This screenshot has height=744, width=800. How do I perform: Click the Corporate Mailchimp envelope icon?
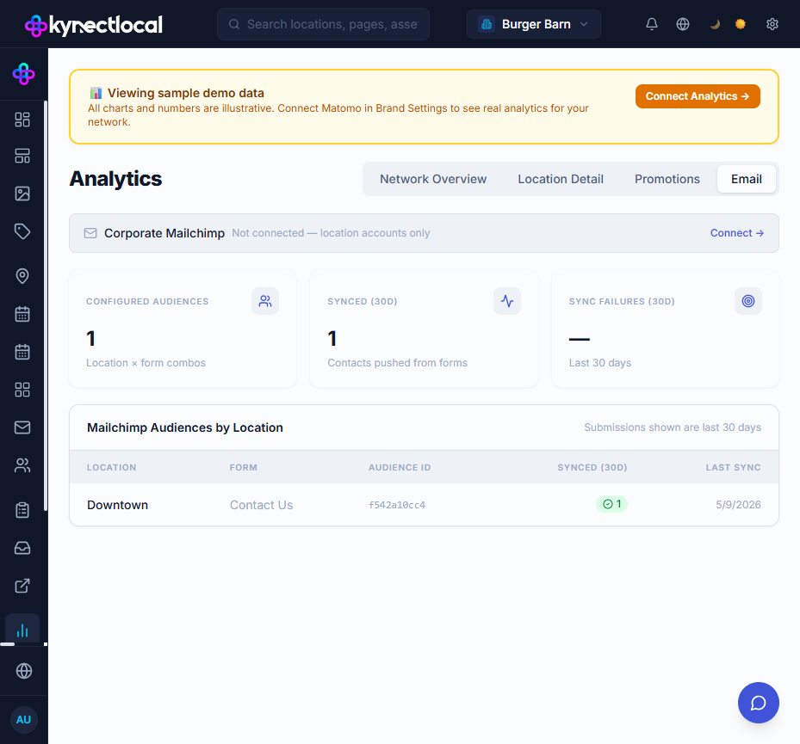click(x=90, y=233)
